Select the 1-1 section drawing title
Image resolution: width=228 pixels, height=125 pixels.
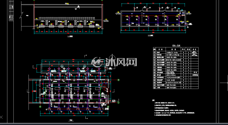70,36
